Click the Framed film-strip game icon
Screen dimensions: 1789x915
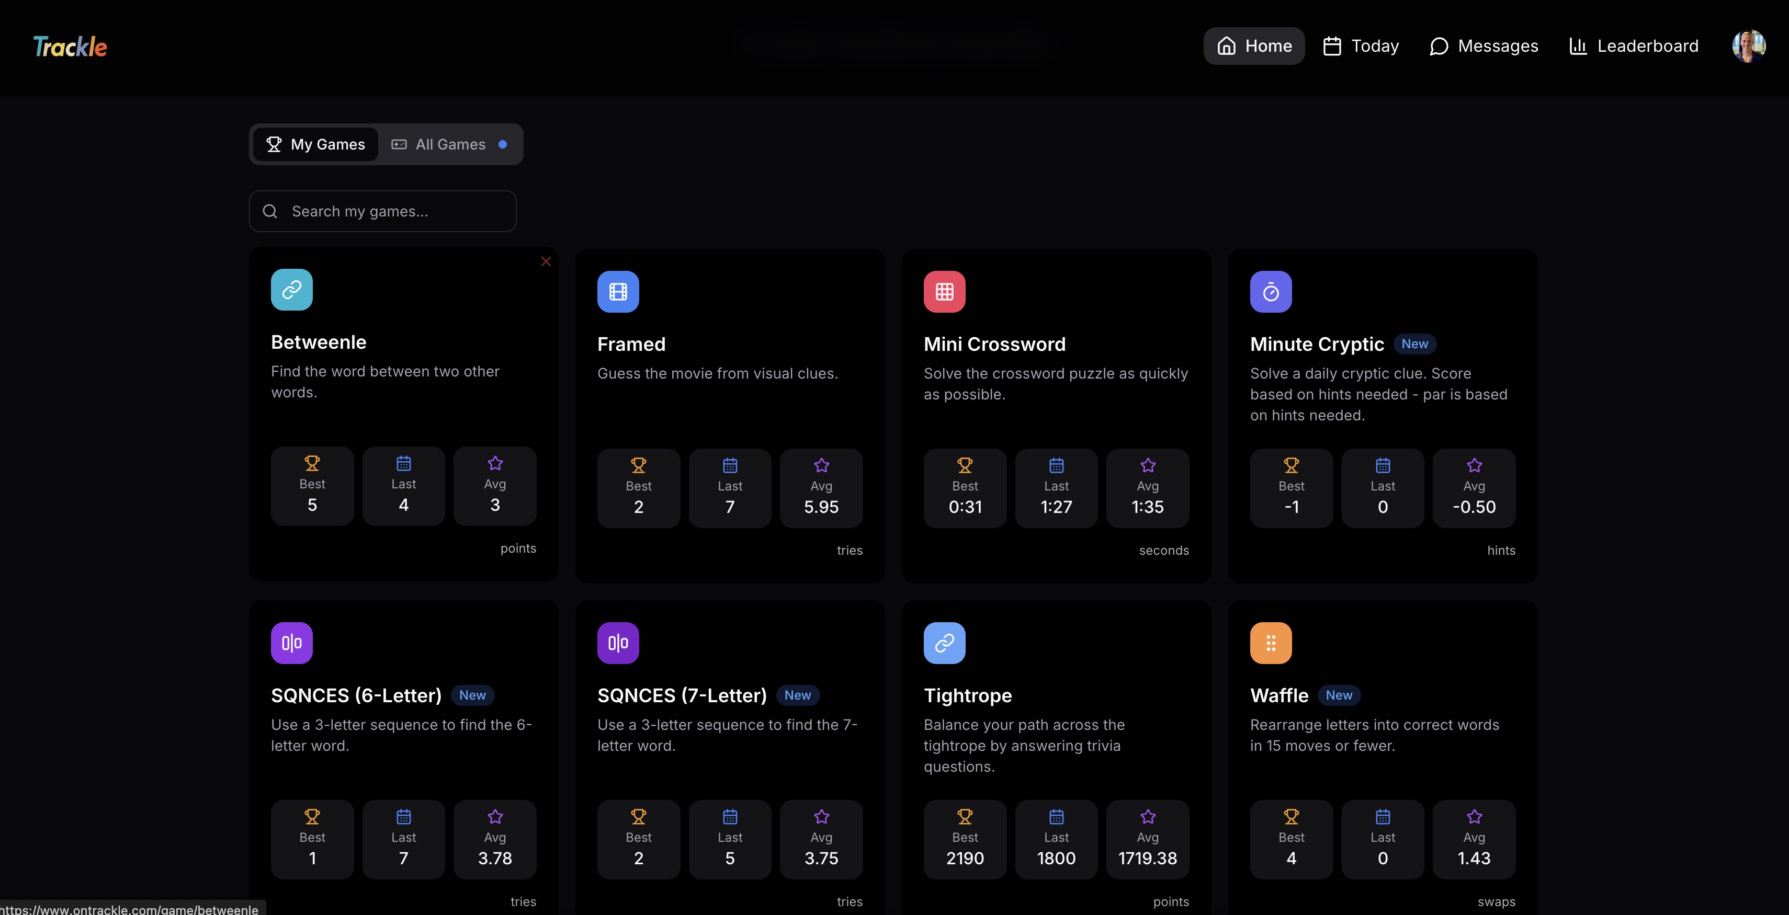(617, 292)
